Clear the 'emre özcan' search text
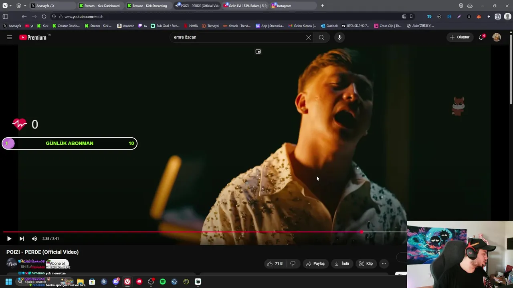Image resolution: width=513 pixels, height=288 pixels. 309,37
